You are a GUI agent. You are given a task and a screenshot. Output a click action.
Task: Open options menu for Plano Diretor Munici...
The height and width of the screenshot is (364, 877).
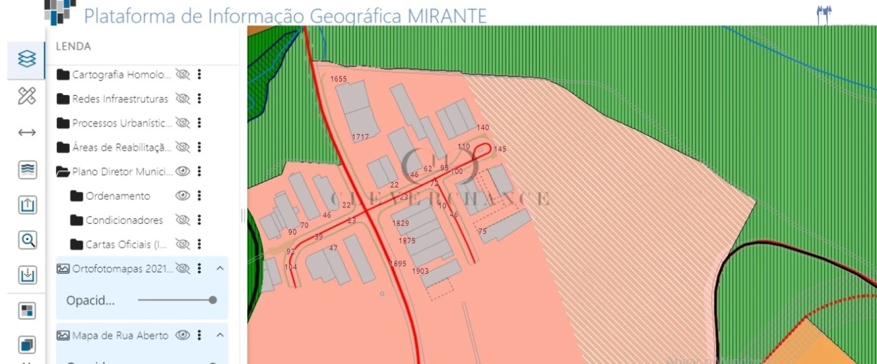point(200,171)
